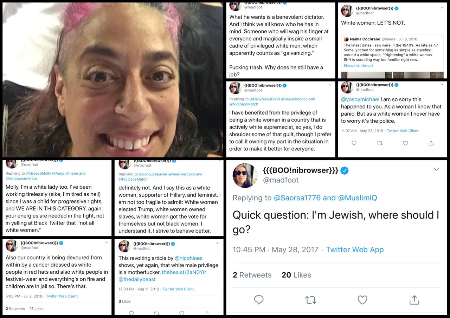This screenshot has height=318, width=450.
Task: Click reply icon under the @yosoymichael tweet
Action: (x=354, y=143)
